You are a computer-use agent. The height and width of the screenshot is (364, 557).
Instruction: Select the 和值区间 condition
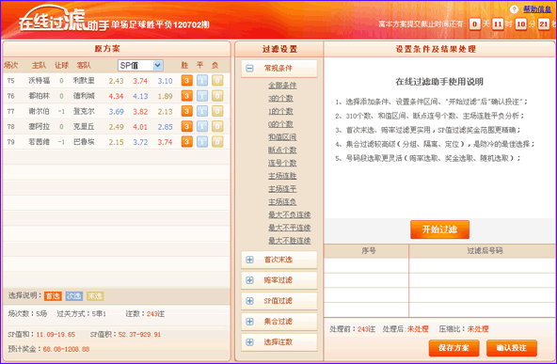coord(282,137)
